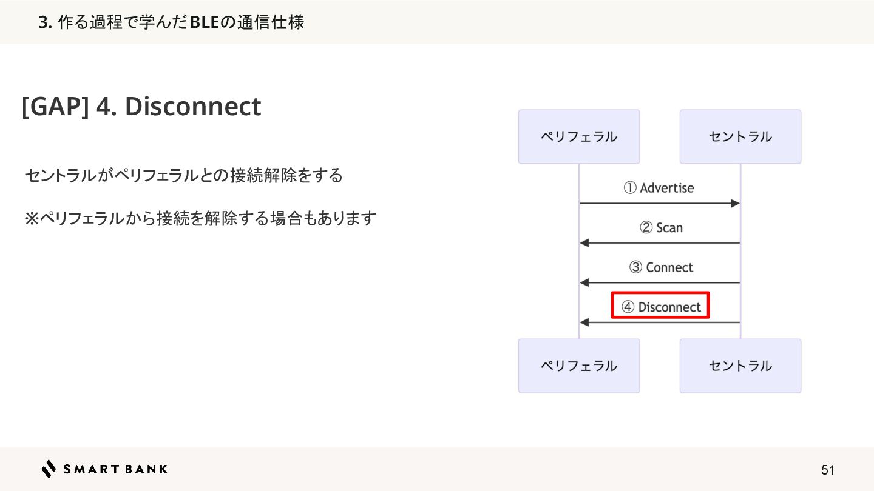This screenshot has width=874, height=491.
Task: Click the arrow line under Connect
Action: click(x=661, y=283)
